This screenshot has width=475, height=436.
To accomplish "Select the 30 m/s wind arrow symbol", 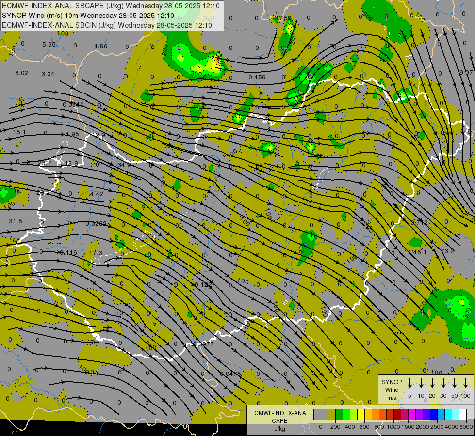I will pyautogui.click(x=443, y=383).
